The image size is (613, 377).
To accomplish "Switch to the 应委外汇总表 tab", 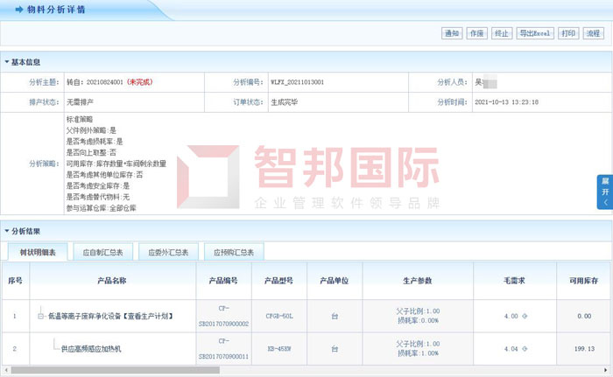I will pos(168,253).
